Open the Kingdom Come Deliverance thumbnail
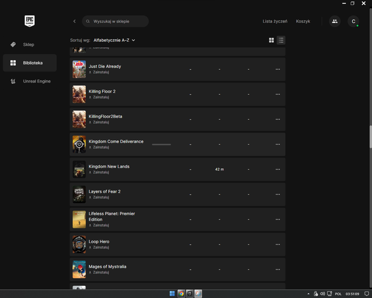Viewport: 372px width, 298px height. tap(79, 144)
